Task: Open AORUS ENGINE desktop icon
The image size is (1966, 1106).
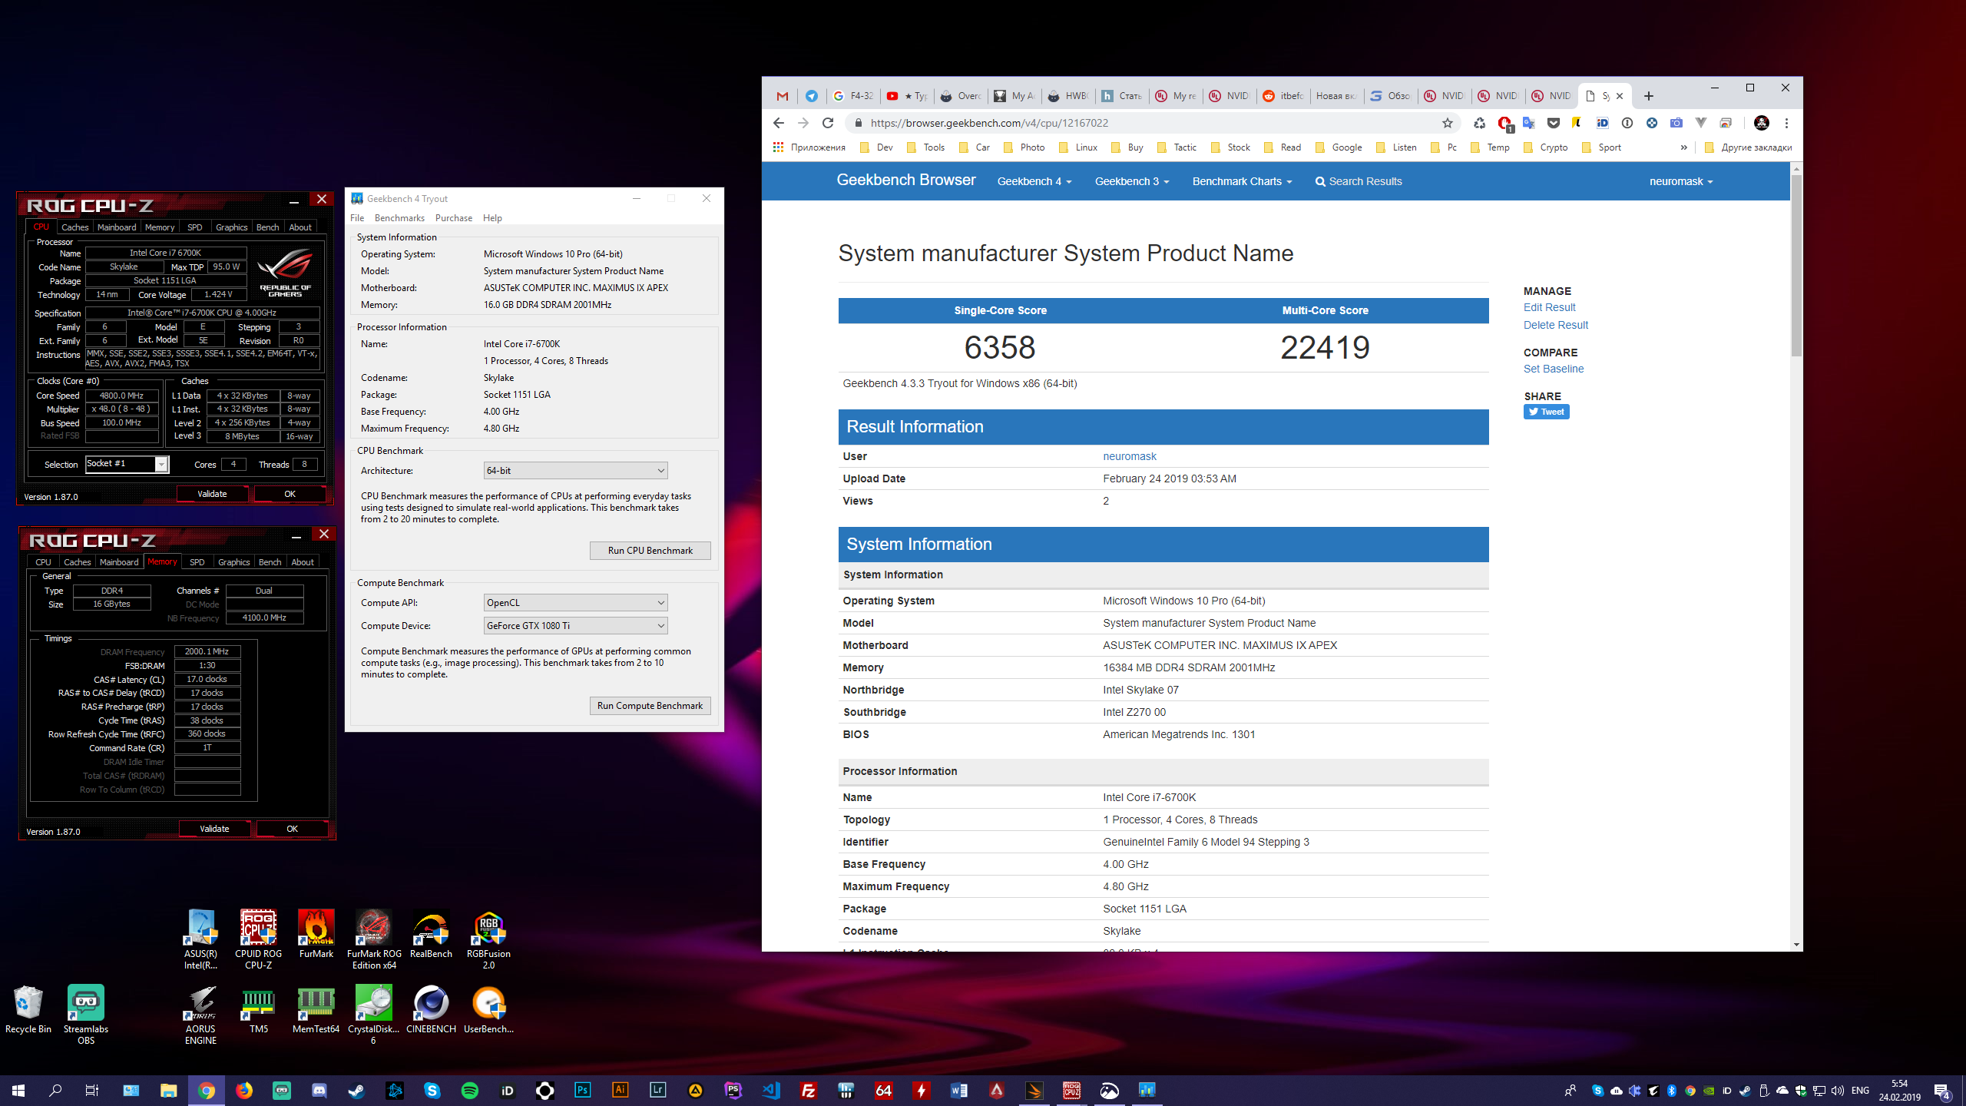Action: click(200, 1014)
